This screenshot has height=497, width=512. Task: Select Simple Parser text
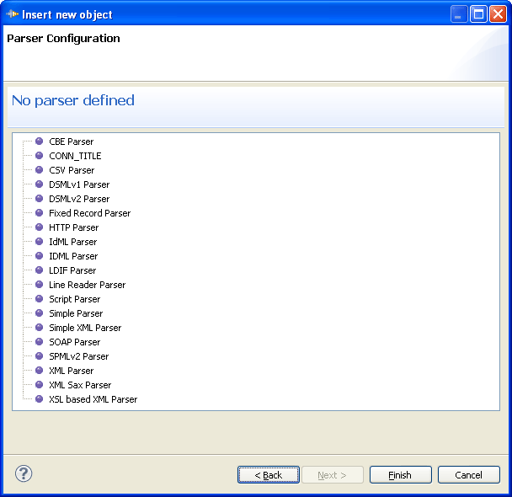(x=76, y=313)
